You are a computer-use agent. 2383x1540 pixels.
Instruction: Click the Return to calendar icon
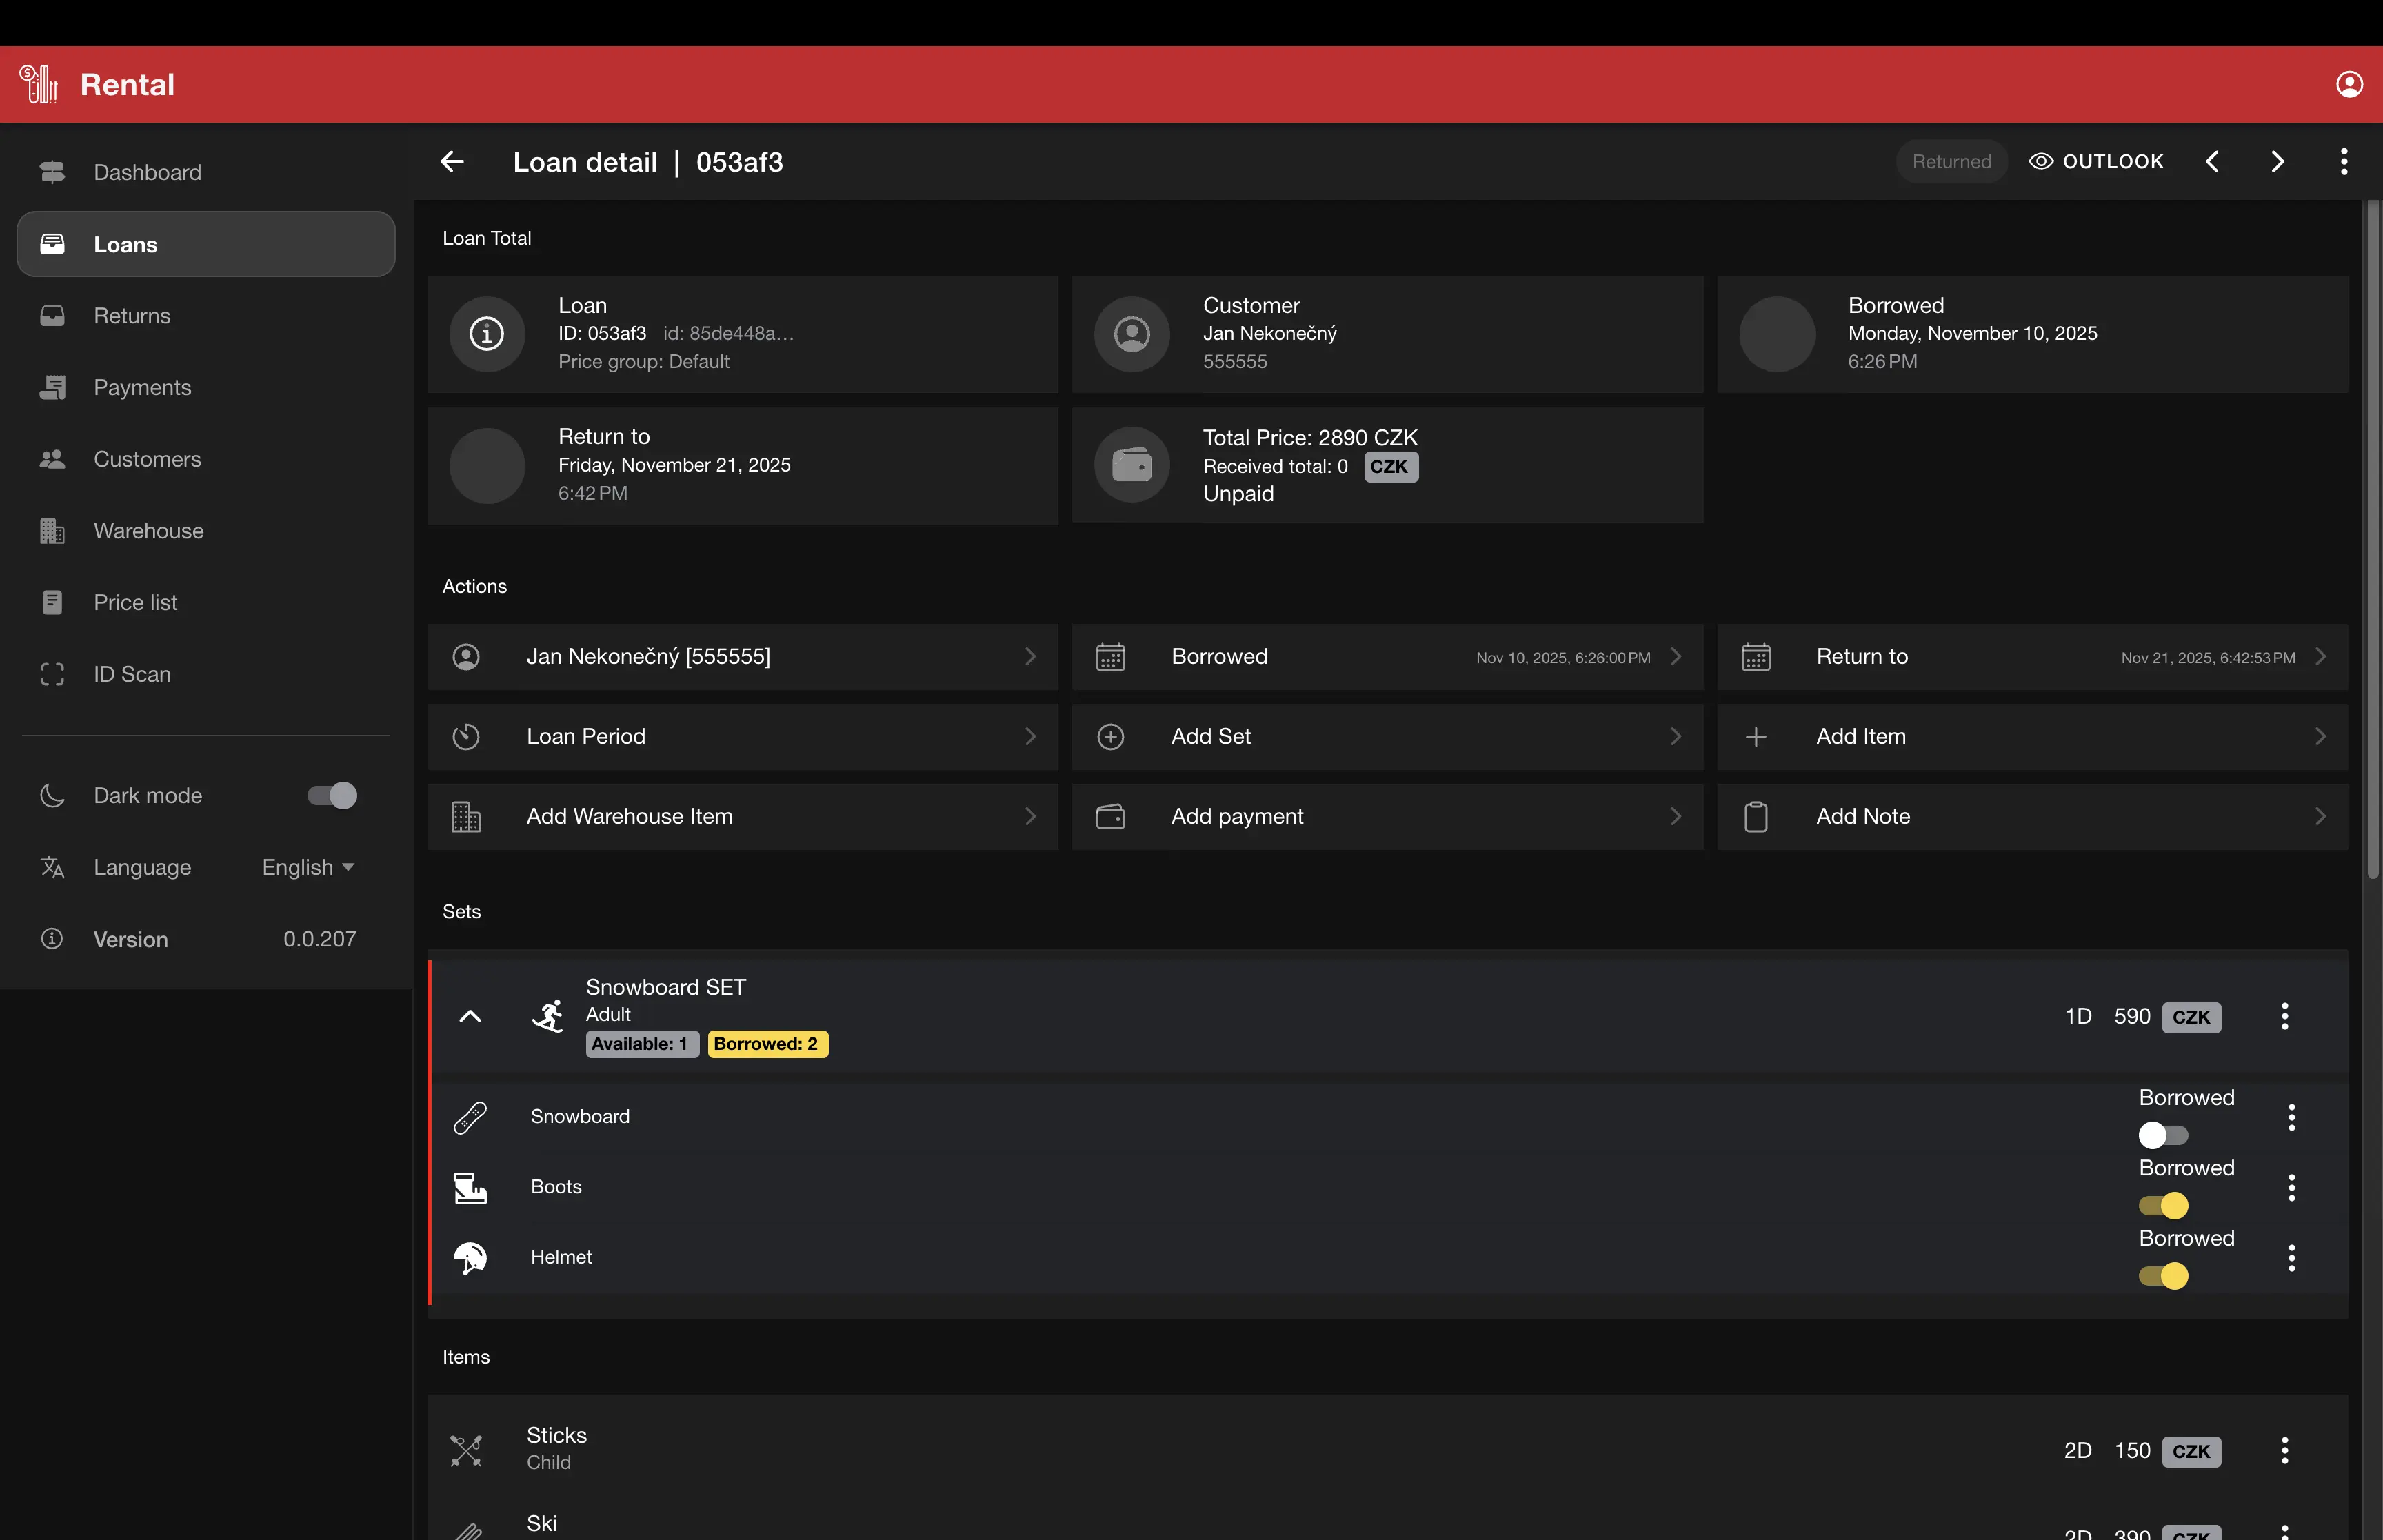(x=1756, y=657)
